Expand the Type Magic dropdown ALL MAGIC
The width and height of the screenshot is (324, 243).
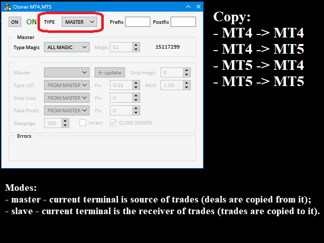[67, 47]
